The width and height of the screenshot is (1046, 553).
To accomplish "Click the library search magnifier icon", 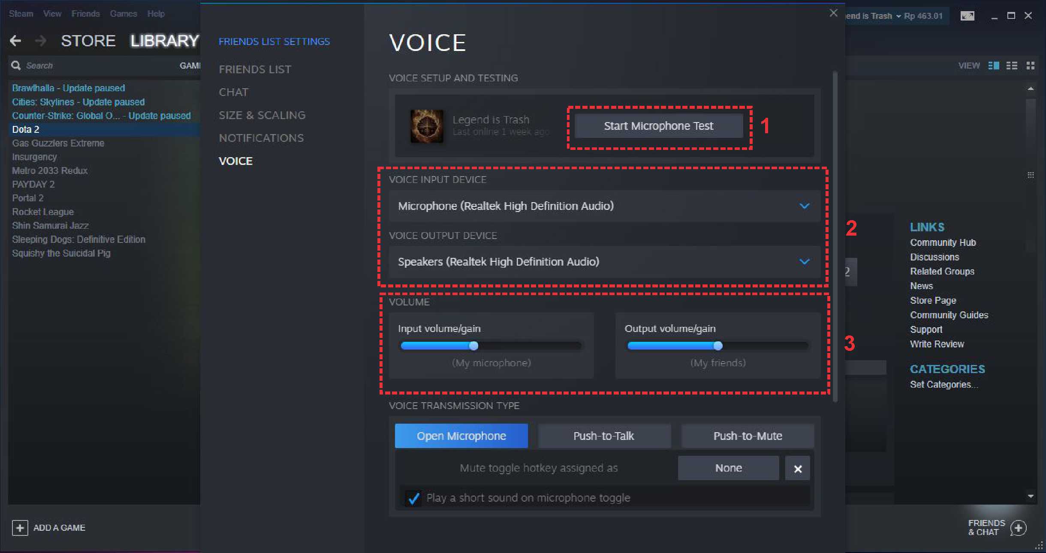I will (16, 66).
